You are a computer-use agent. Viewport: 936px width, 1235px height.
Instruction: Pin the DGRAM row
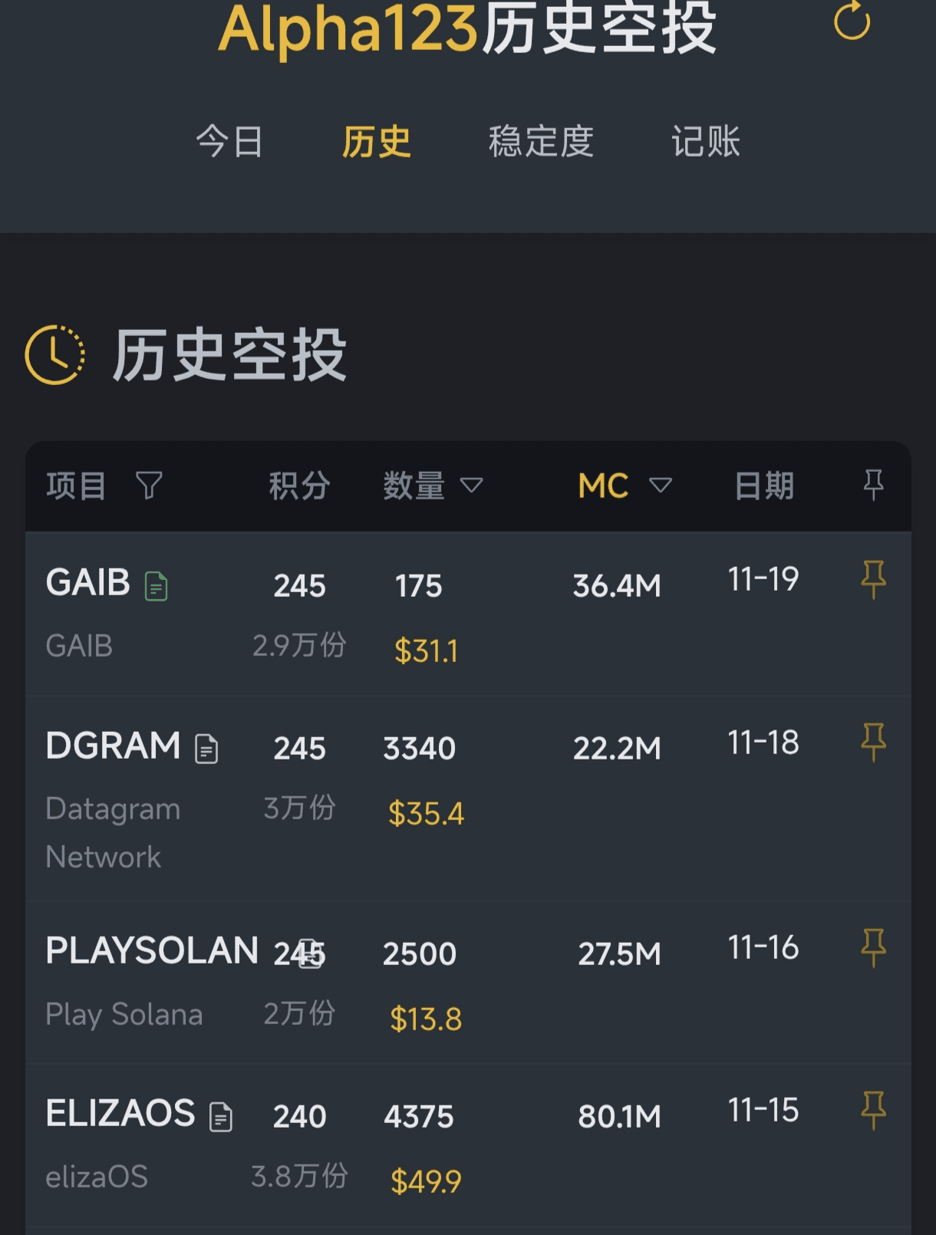[873, 742]
